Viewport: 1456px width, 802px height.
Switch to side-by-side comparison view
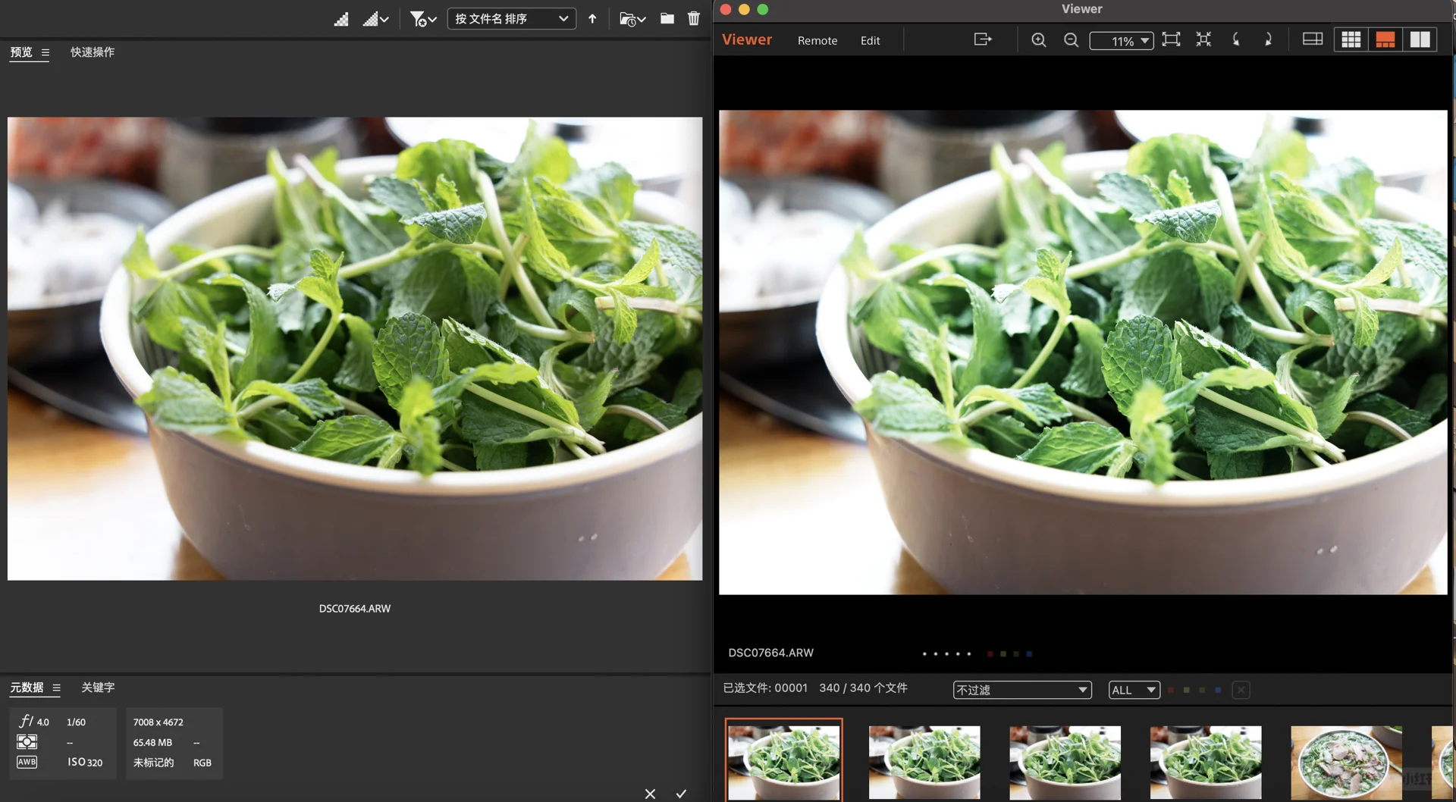pos(1420,39)
